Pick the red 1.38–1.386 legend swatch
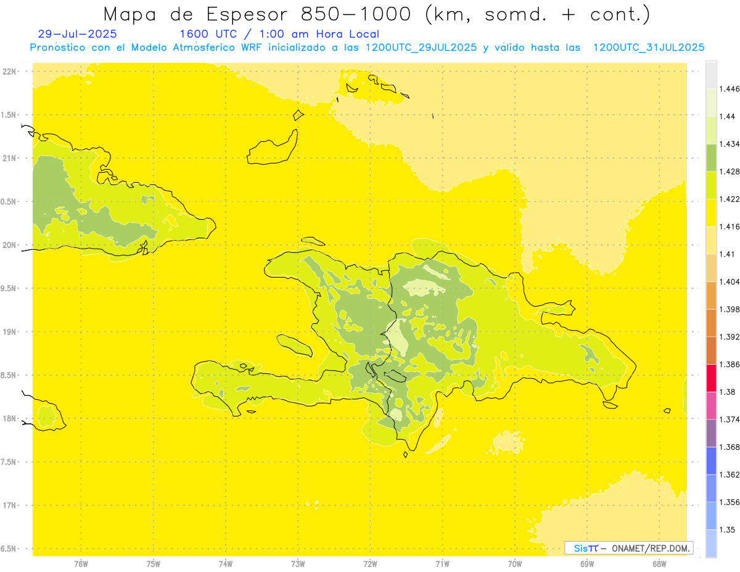This screenshot has width=740, height=572. [711, 378]
